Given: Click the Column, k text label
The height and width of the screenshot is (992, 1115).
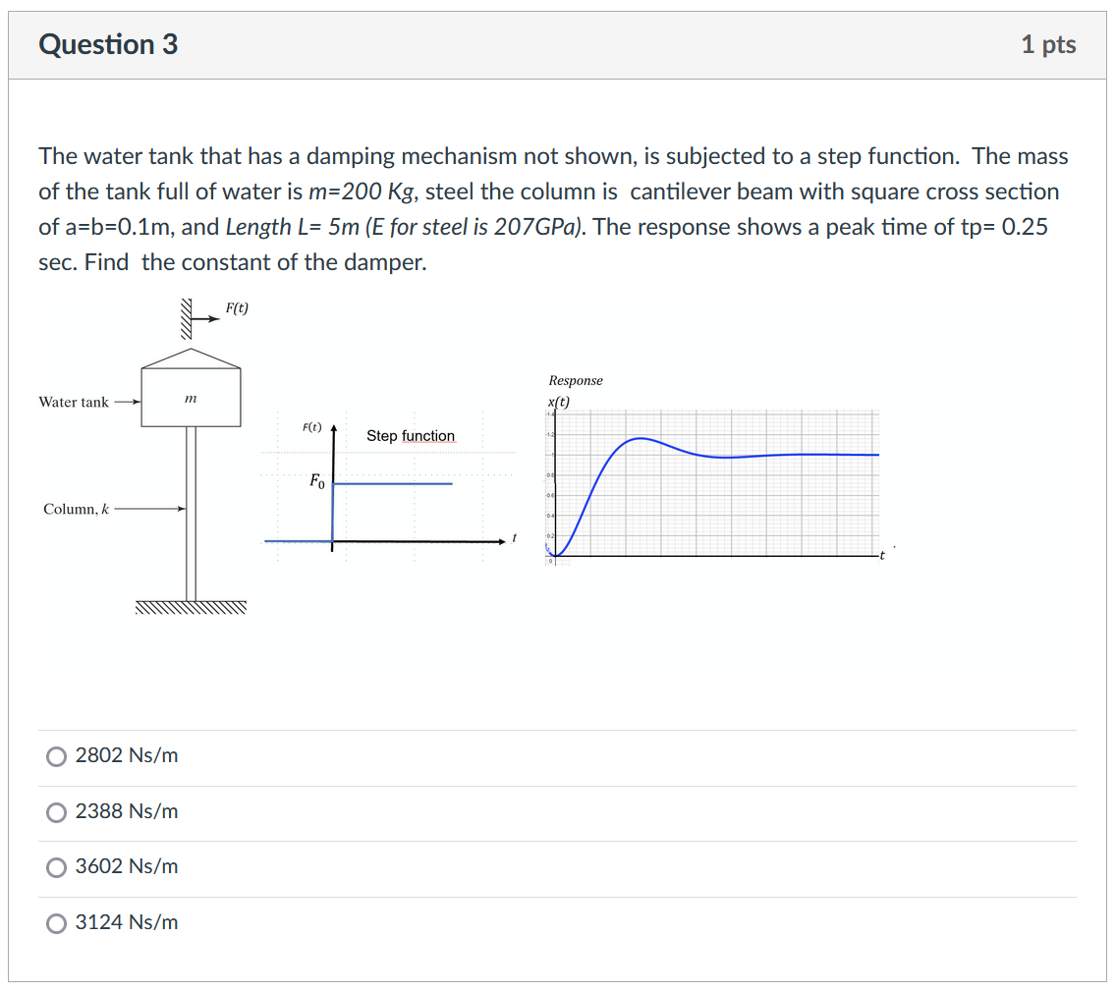Looking at the screenshot, I should tap(78, 510).
